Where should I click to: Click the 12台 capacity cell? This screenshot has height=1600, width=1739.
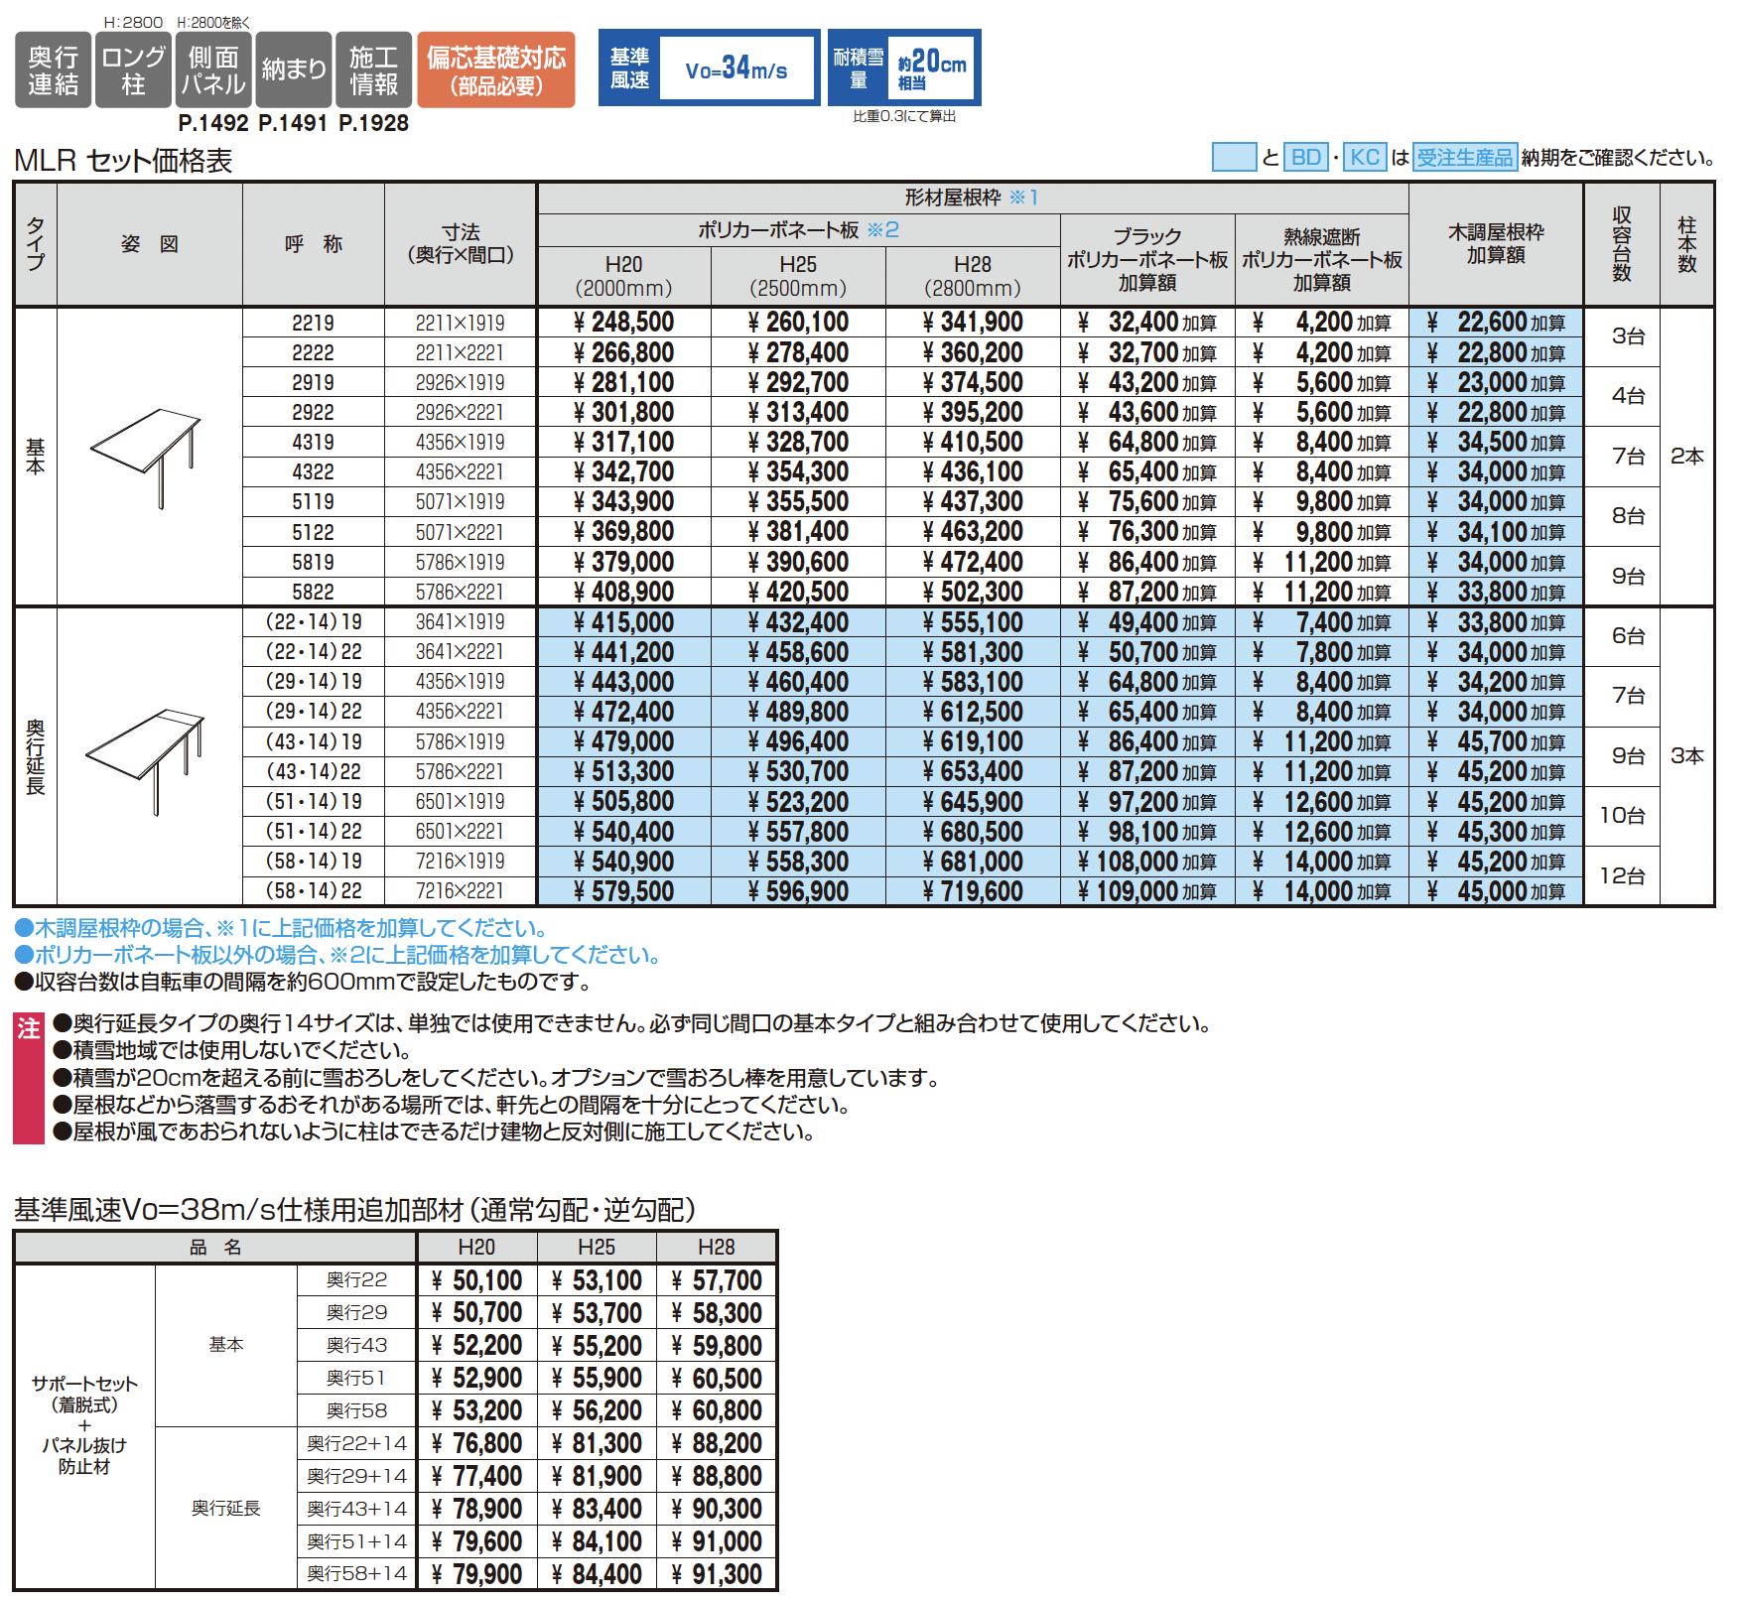pos(1622,875)
